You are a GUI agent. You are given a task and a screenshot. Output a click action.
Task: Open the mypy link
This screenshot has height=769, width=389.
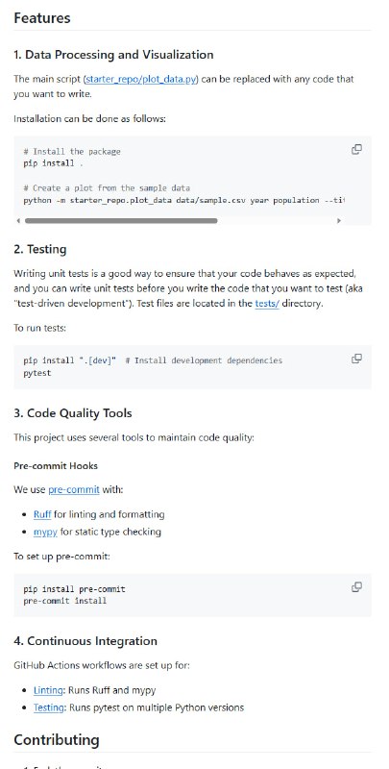click(x=45, y=532)
